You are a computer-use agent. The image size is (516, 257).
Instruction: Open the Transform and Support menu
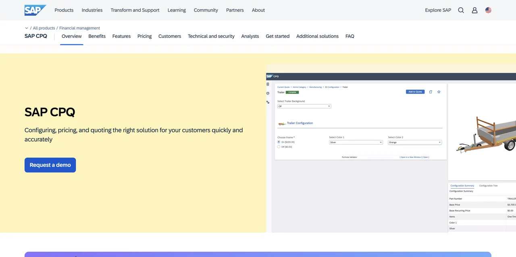(x=135, y=10)
